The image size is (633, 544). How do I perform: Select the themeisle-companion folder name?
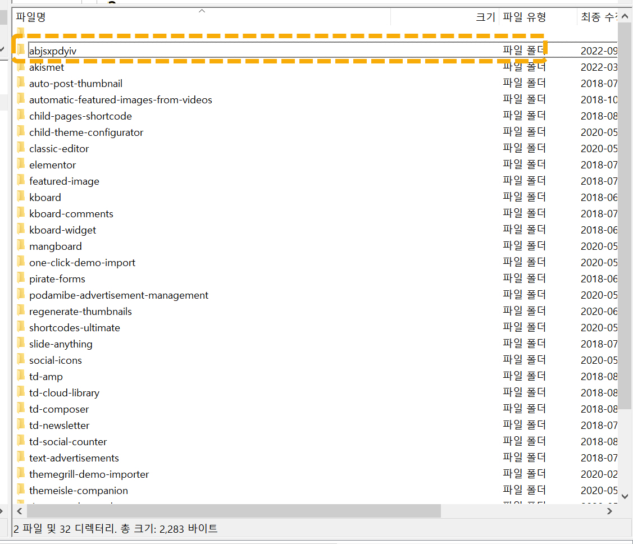tap(78, 490)
